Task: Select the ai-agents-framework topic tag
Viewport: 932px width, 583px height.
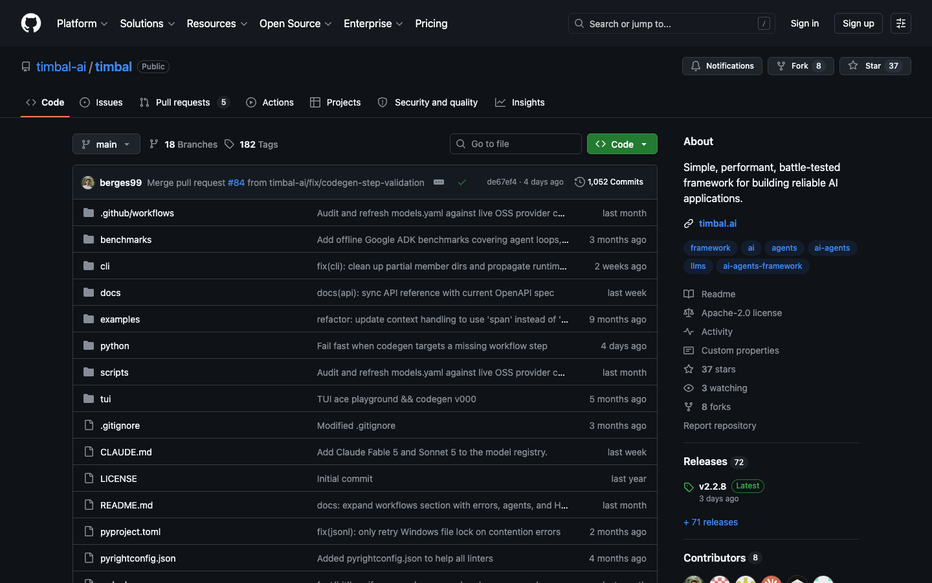Action: 762,266
